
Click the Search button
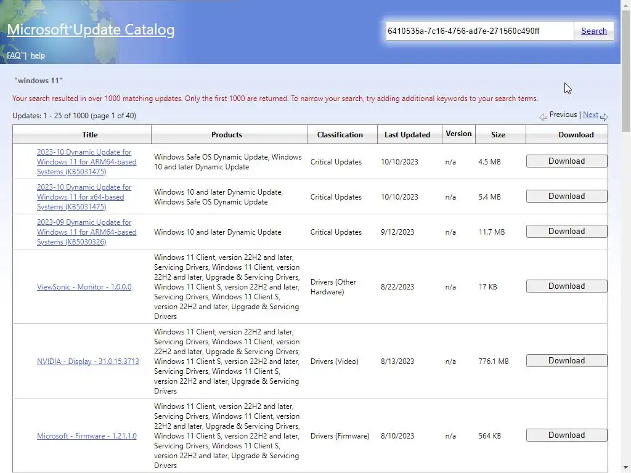(593, 31)
